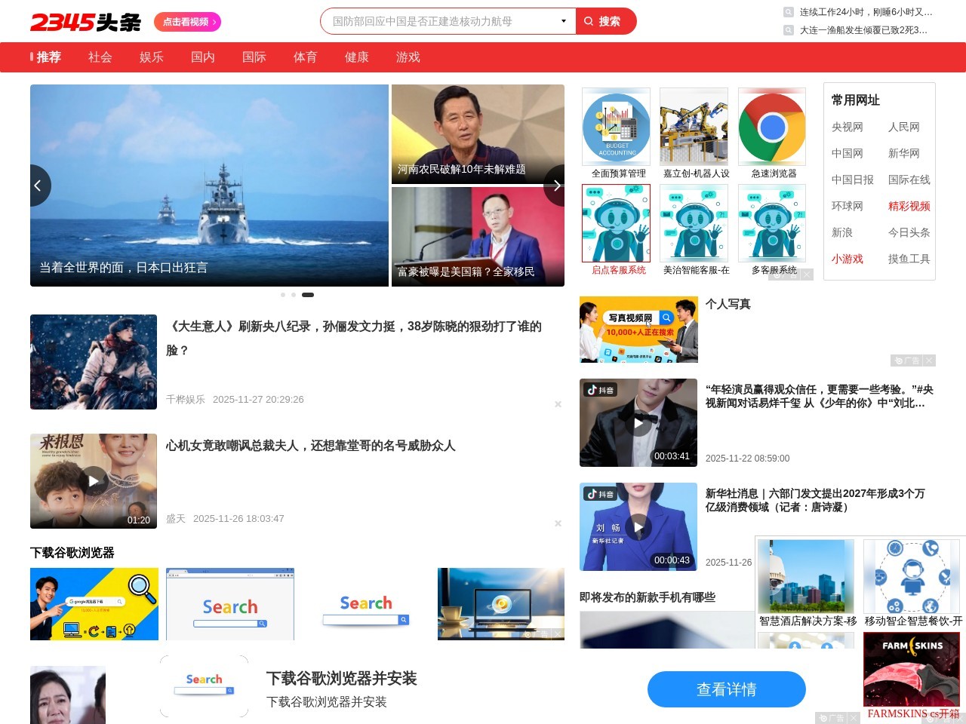966x724 pixels.
Task: Open the search suggestion dropdown arrow
Action: tap(563, 21)
